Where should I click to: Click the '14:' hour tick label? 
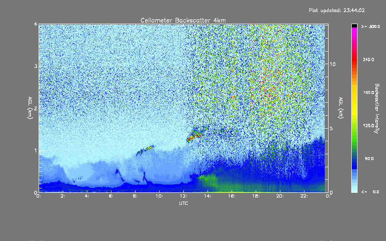208,196
